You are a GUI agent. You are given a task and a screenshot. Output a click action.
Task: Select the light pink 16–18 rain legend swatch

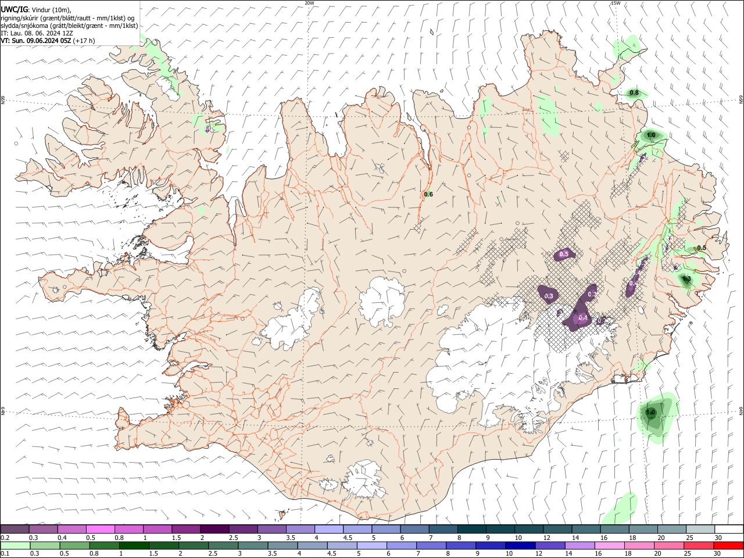[609, 545]
